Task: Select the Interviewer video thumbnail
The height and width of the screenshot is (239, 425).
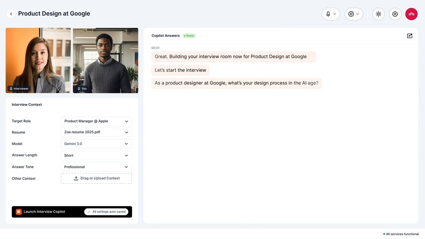Action: [38, 61]
